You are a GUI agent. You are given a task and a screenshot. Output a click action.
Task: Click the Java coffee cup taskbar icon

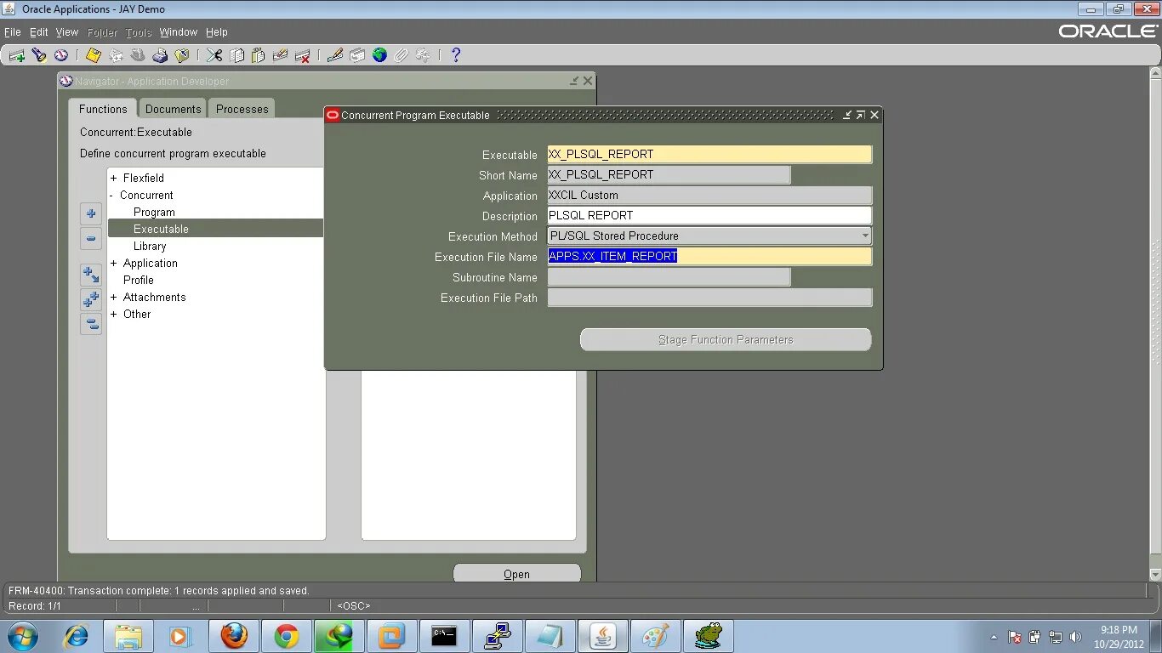pyautogui.click(x=602, y=636)
